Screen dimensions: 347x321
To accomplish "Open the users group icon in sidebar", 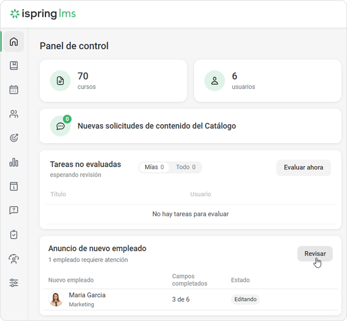I will (x=14, y=114).
